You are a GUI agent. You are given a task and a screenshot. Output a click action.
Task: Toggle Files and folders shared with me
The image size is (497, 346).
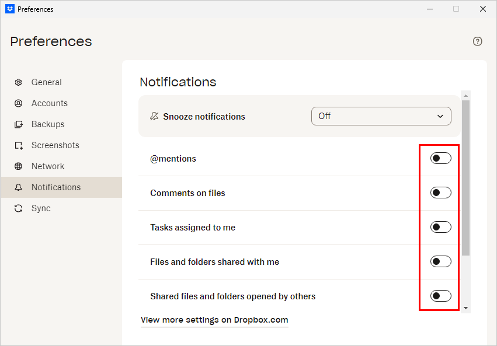[440, 261]
